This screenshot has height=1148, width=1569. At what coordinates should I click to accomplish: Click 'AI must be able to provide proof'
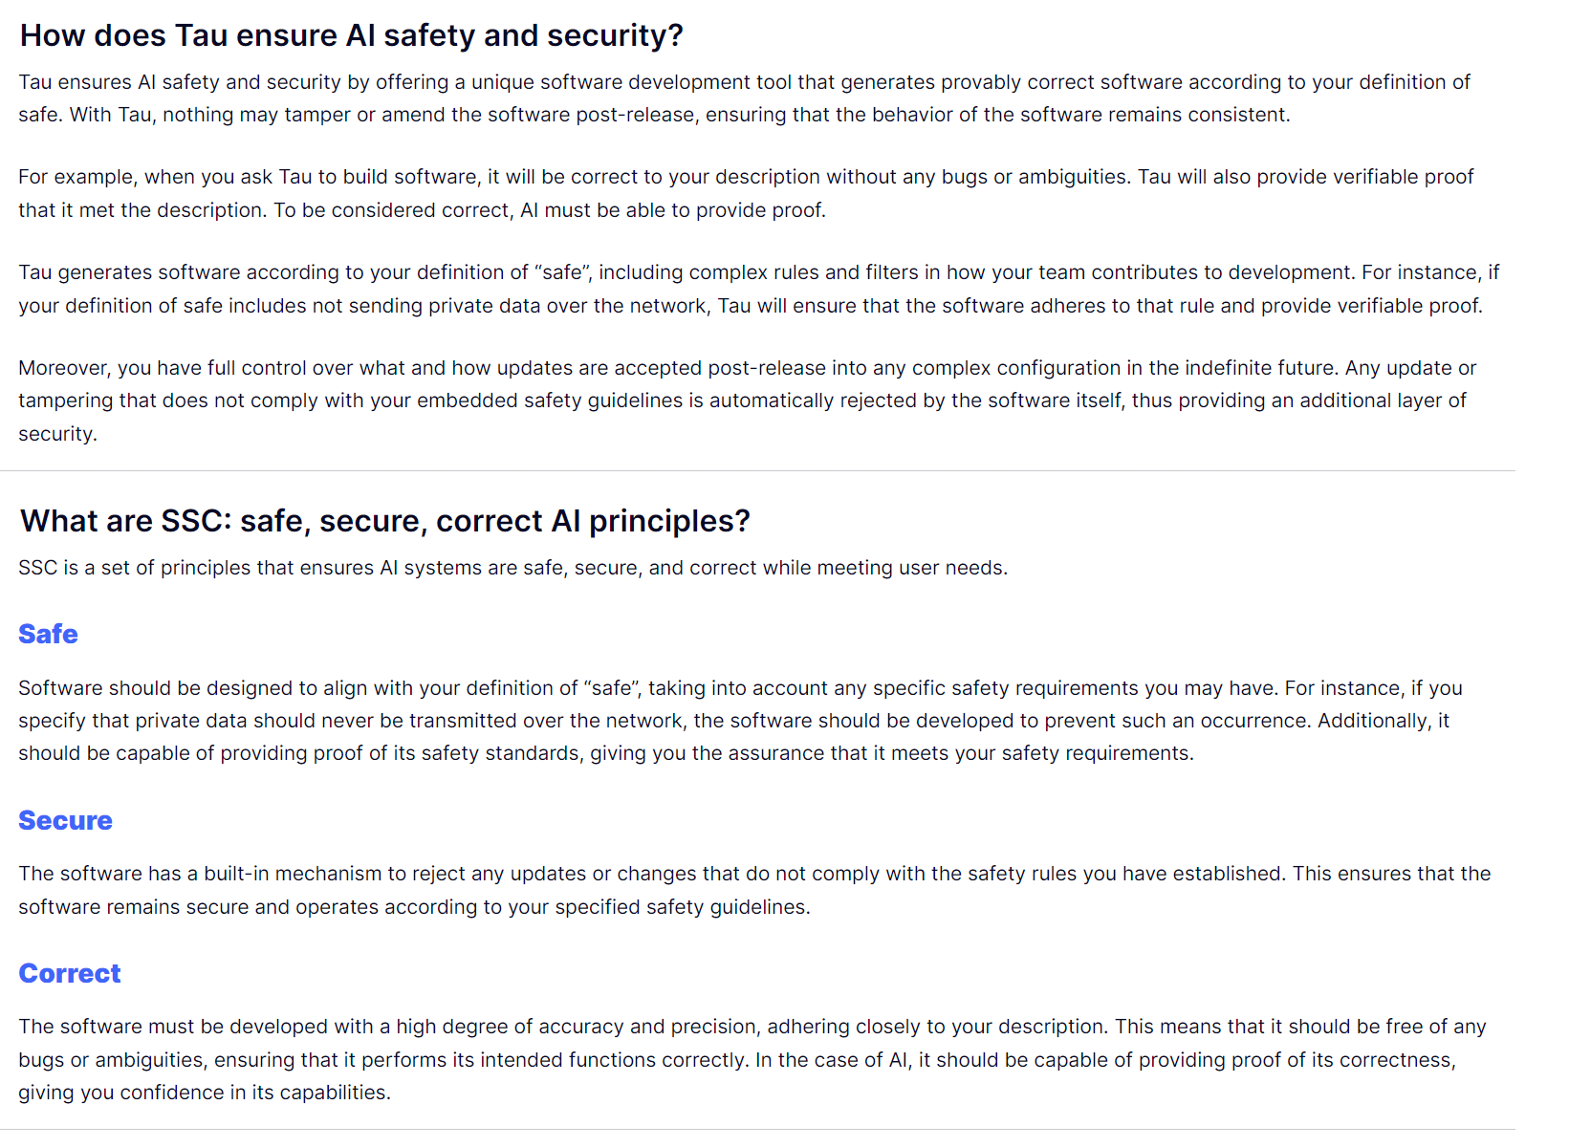[671, 210]
